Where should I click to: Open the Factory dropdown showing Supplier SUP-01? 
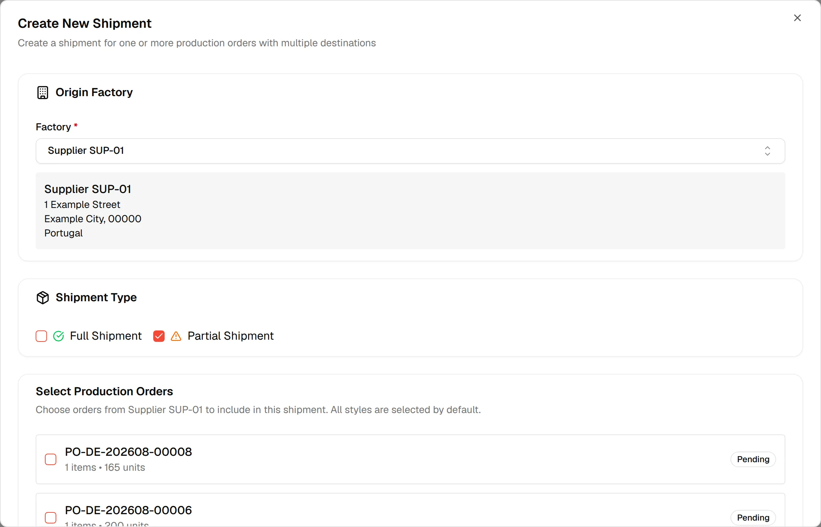pos(410,151)
